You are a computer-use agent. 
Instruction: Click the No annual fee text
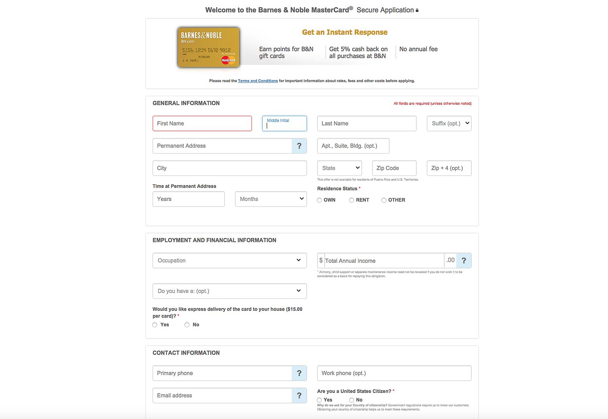click(418, 49)
